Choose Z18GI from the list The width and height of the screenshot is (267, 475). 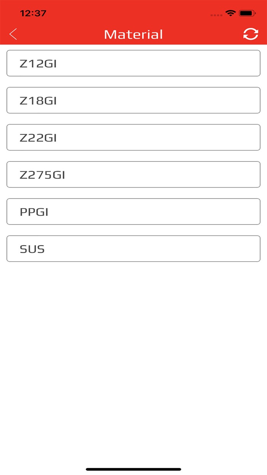[133, 100]
